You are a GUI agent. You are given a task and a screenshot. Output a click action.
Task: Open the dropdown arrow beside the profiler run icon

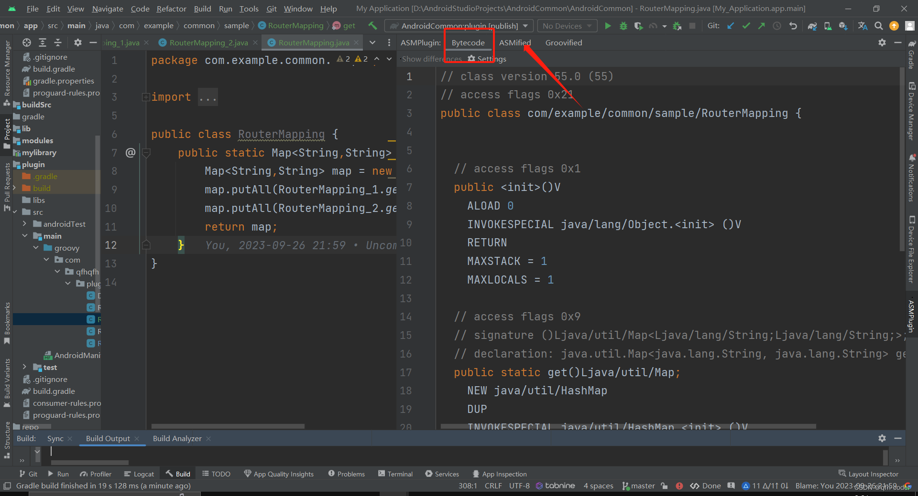(664, 26)
